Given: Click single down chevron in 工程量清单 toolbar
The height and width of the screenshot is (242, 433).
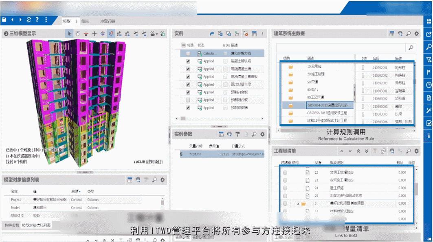Looking at the screenshot, I should [x=350, y=151].
